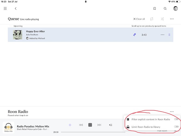Stop playback with square button
The height and width of the screenshot is (136, 181).
pos(90,125)
